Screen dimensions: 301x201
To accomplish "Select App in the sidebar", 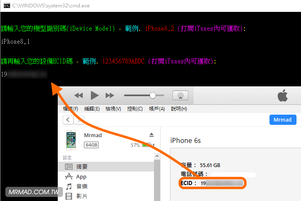I will (x=81, y=177).
